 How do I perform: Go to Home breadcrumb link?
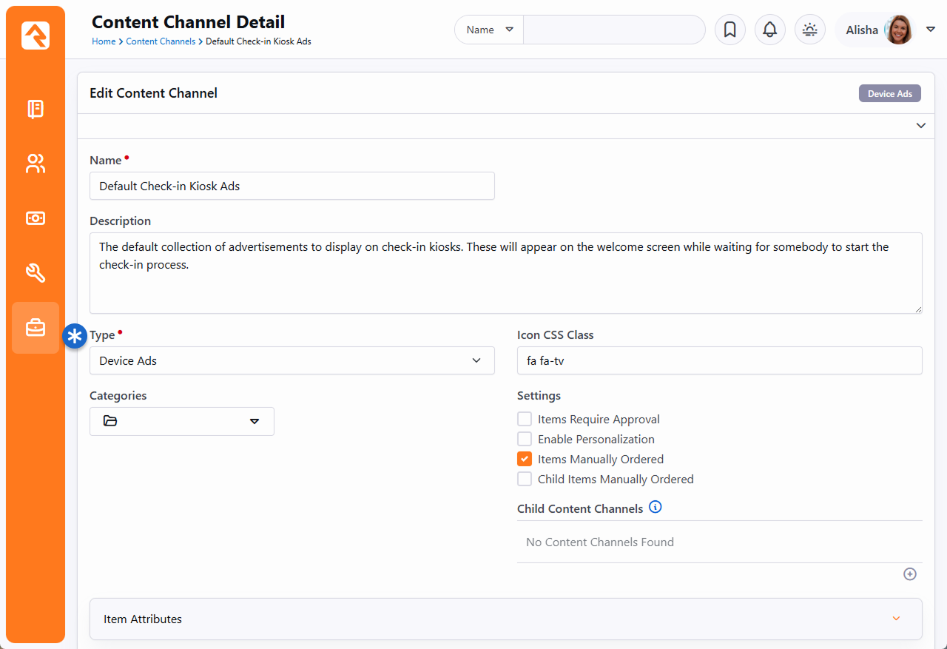pos(103,41)
